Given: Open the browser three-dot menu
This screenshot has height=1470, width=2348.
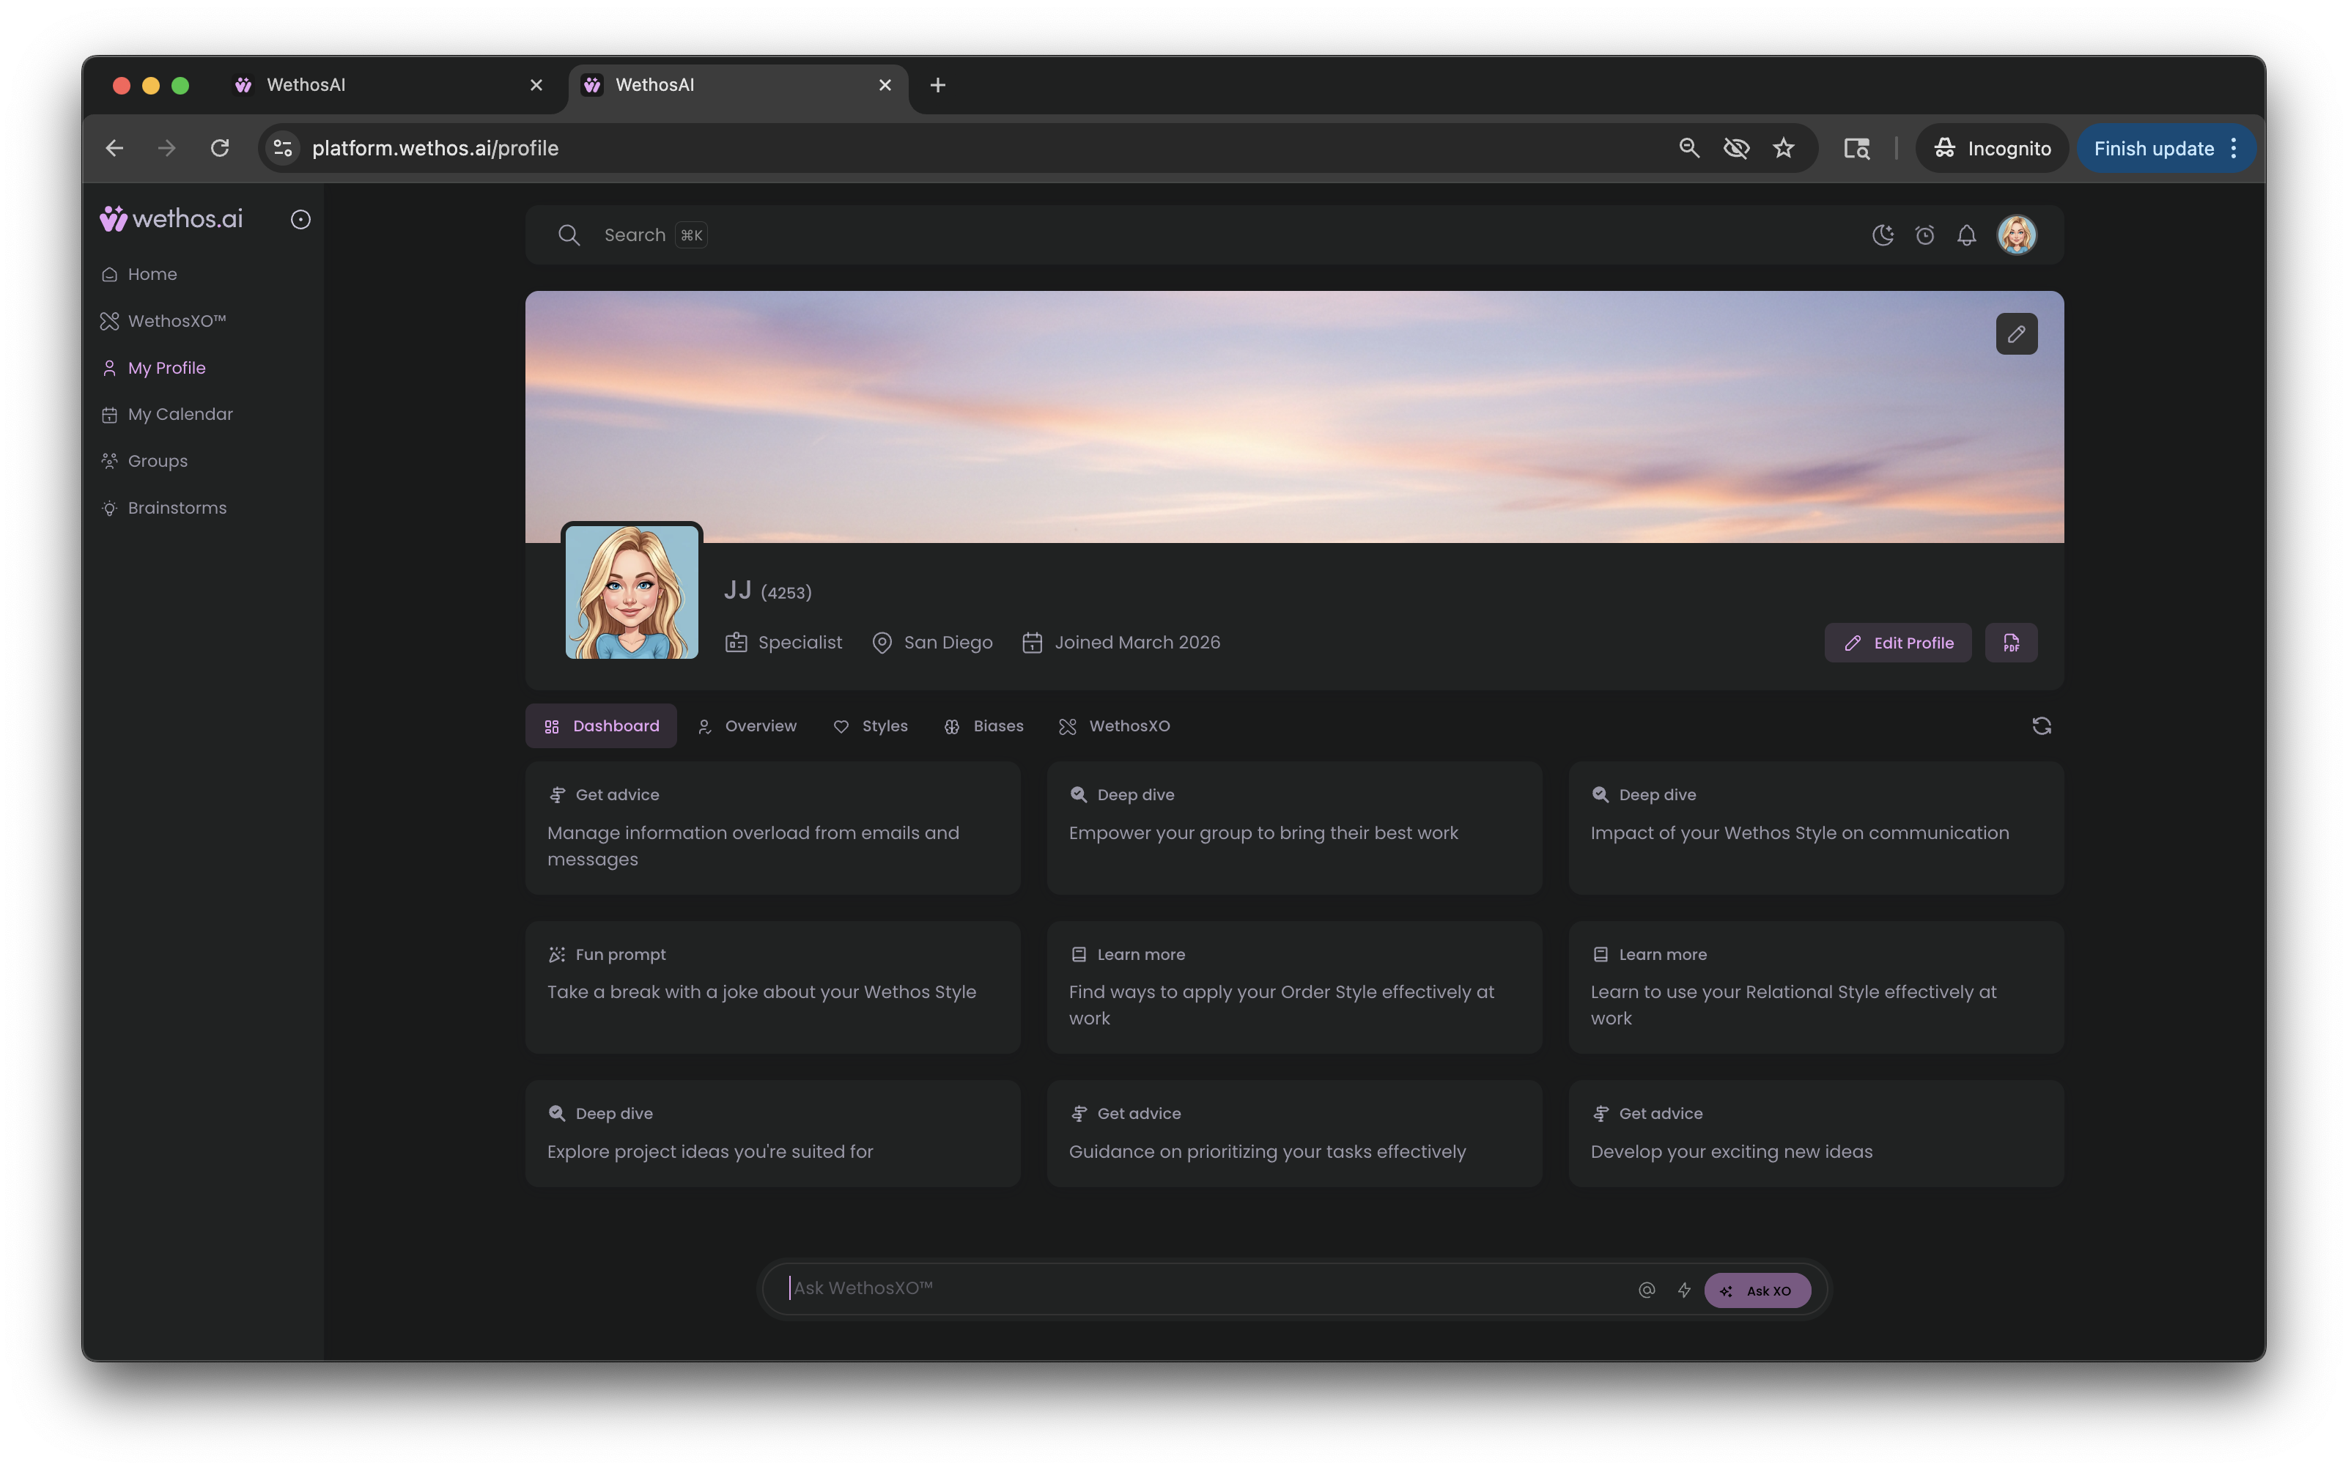Looking at the screenshot, I should [x=2234, y=148].
